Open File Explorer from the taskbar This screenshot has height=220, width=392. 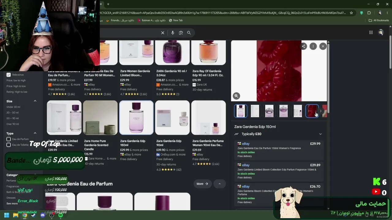tap(16, 215)
